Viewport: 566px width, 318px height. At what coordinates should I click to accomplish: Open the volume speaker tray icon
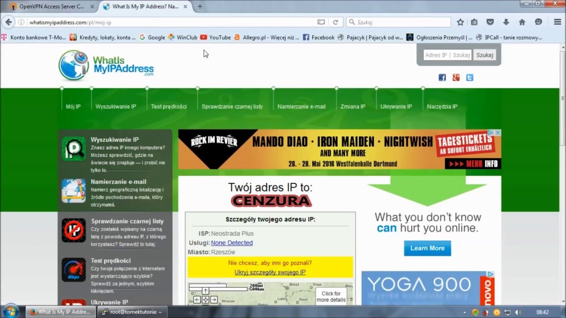click(x=518, y=312)
